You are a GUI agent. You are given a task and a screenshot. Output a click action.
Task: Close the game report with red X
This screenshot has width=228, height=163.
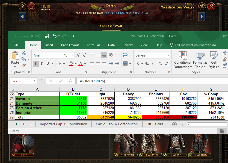211,6
